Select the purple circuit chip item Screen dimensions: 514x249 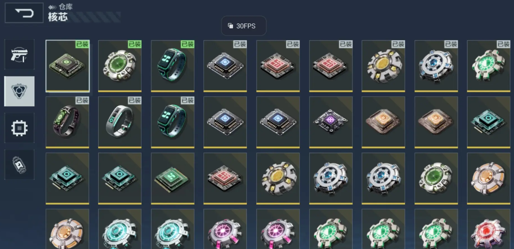pyautogui.click(x=331, y=122)
